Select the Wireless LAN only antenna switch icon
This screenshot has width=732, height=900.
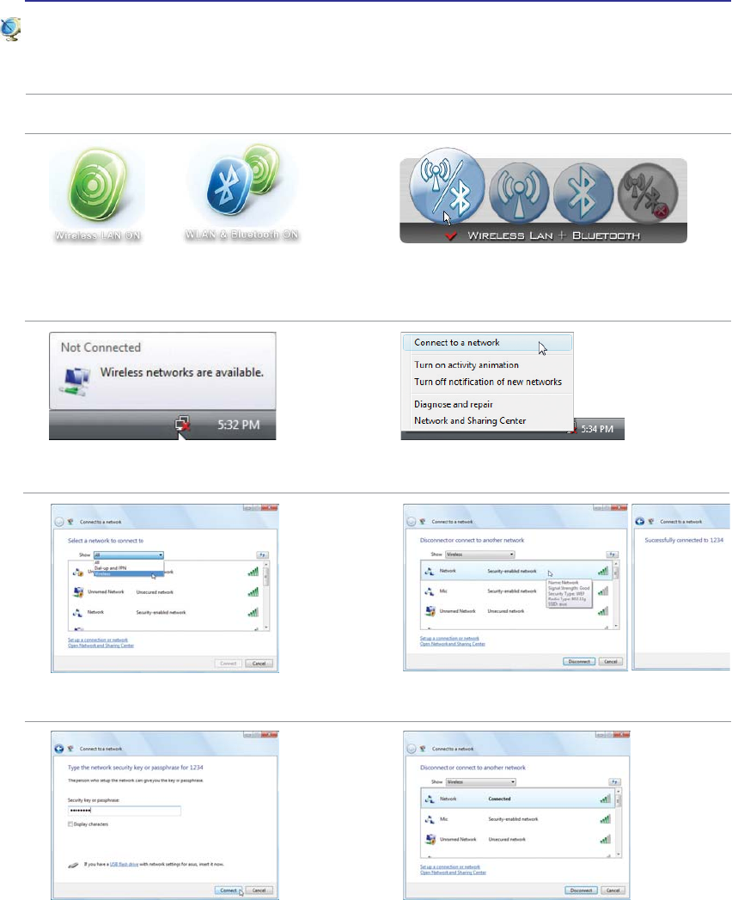pyautogui.click(x=519, y=193)
